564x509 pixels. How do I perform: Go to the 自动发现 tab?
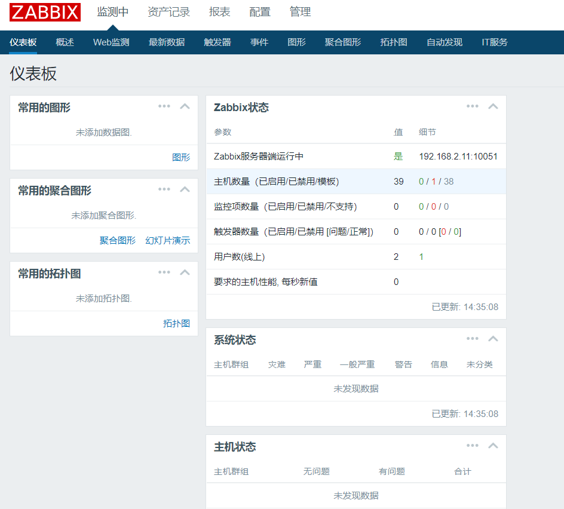(x=445, y=42)
